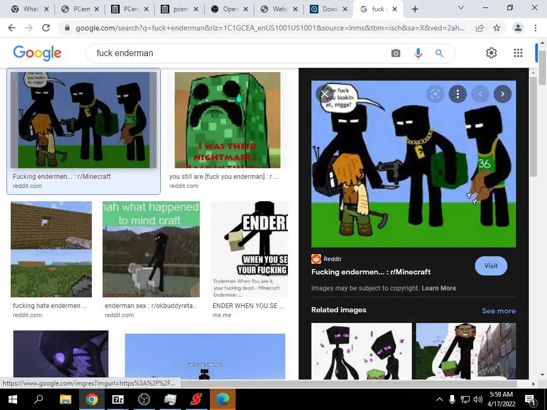Open Microsoft Edge from taskbar
The height and width of the screenshot is (410, 547).
click(x=223, y=399)
